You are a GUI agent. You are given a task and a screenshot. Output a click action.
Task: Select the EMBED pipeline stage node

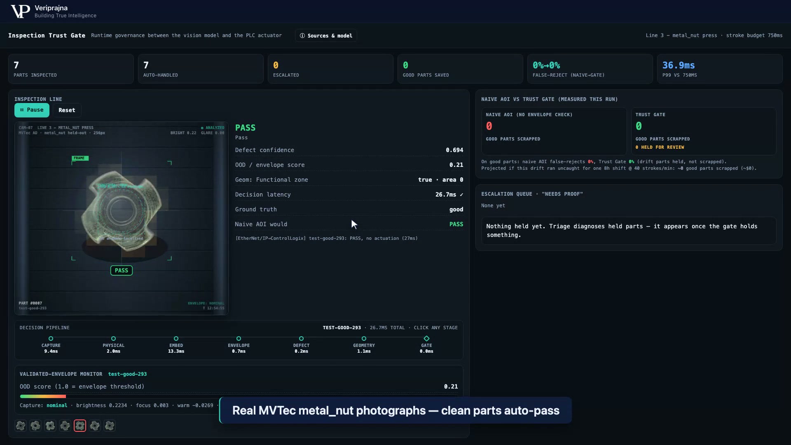[x=176, y=339]
